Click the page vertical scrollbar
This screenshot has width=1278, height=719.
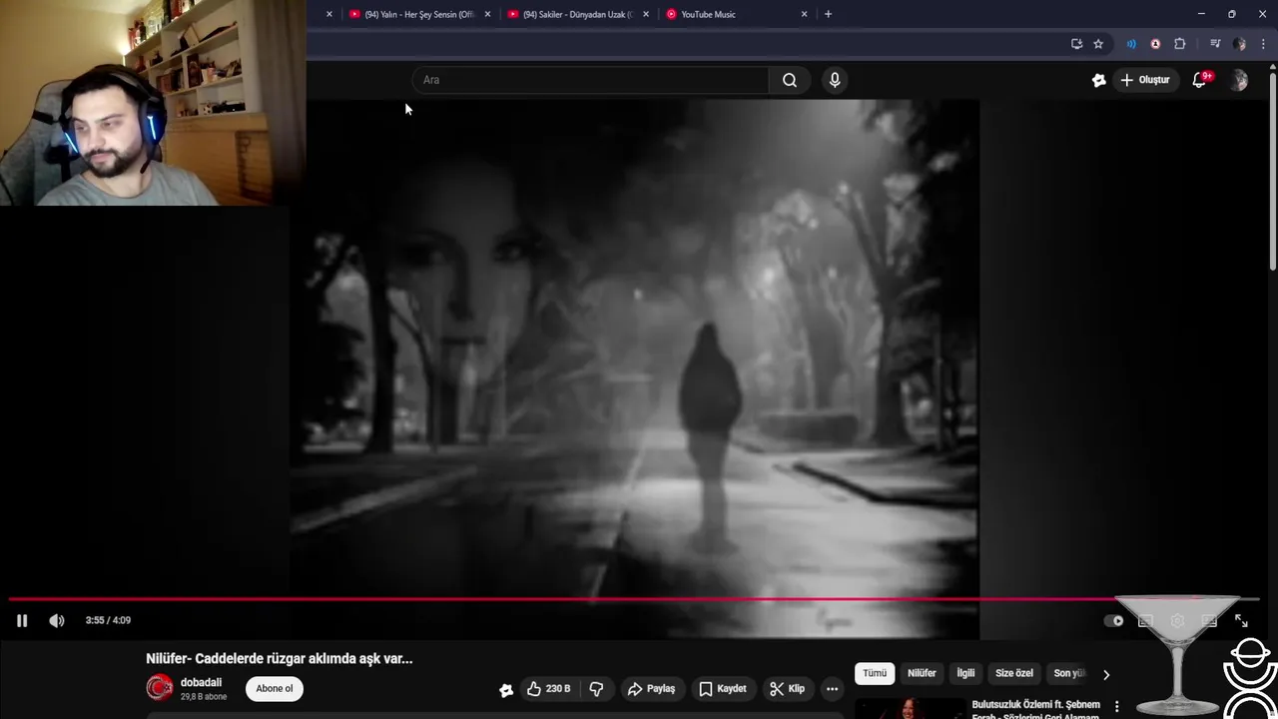(1273, 170)
